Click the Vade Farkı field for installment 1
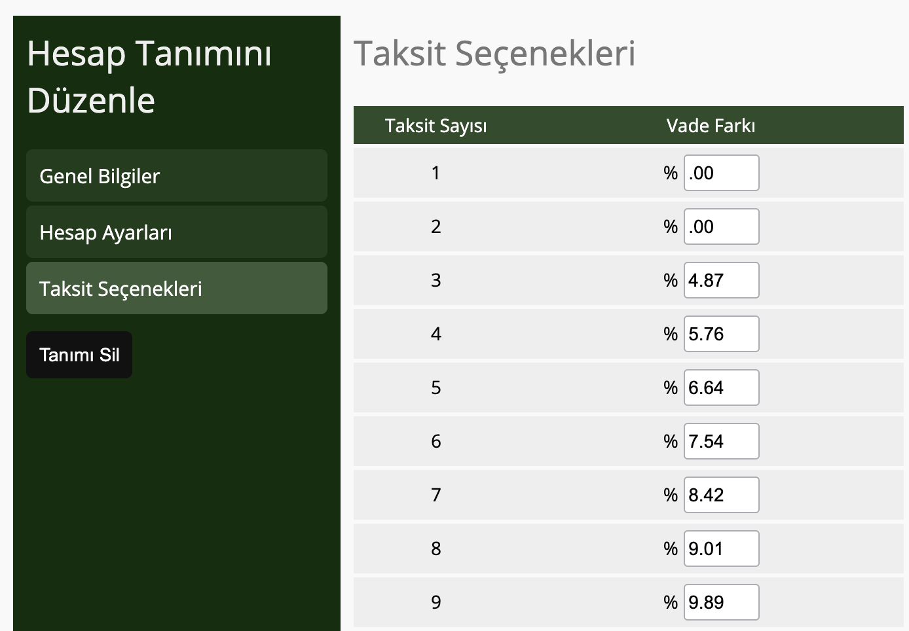The height and width of the screenshot is (631, 909). (x=721, y=173)
